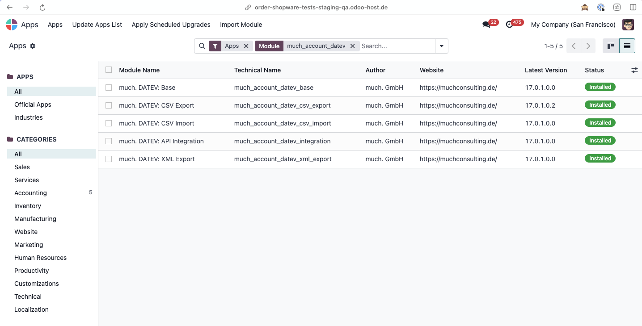
Task: Open the Apps settings gear icon
Action: tap(33, 46)
